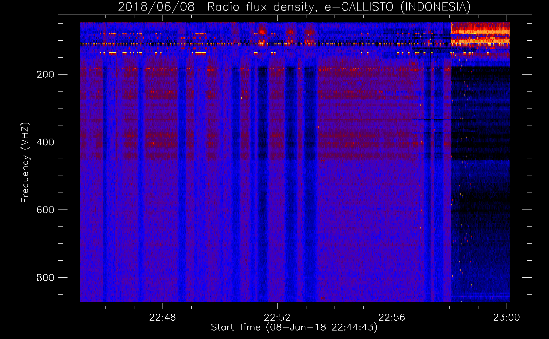Click the plot title '2018/06/08 Radio flux density'
The width and height of the screenshot is (549, 339).
pyautogui.click(x=294, y=7)
